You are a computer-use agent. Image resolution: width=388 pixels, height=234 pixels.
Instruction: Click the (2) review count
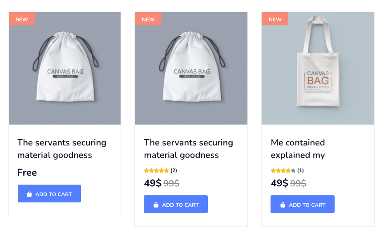tap(174, 170)
